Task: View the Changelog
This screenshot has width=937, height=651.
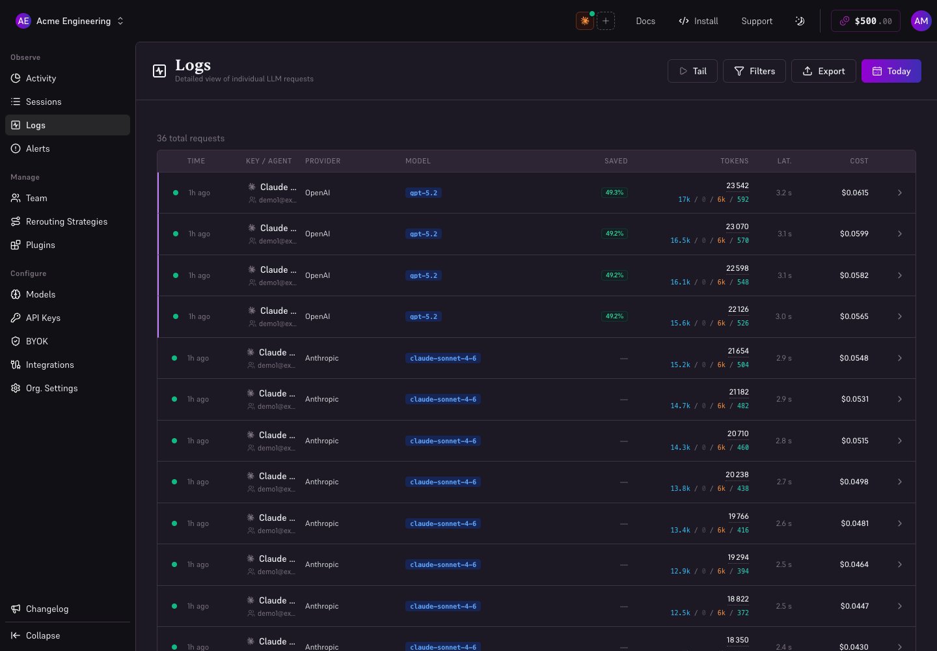Action: (x=68, y=609)
